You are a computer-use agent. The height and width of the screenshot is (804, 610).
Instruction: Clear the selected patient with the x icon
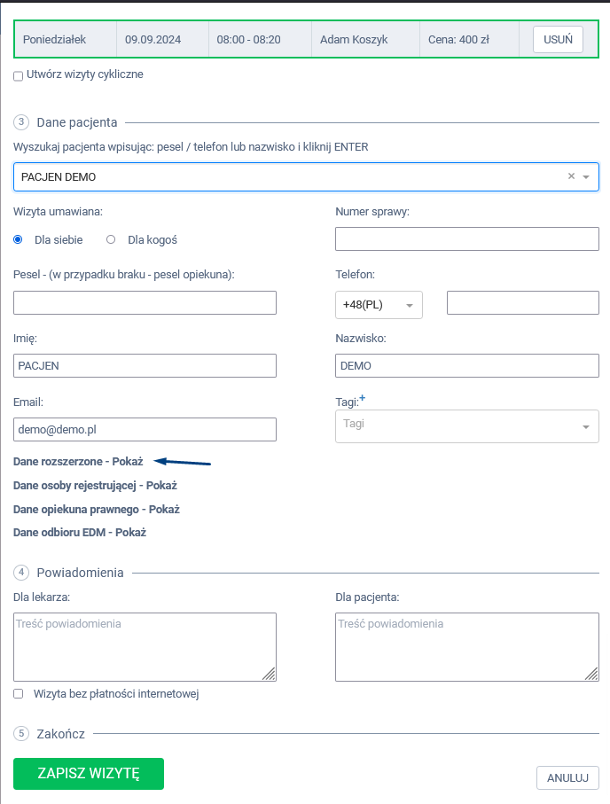(571, 176)
